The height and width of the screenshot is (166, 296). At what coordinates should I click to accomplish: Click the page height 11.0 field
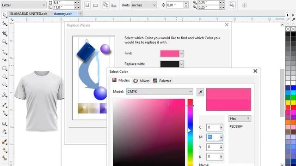(63, 7)
